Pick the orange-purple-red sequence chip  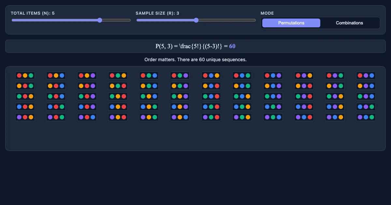(x=304, y=86)
